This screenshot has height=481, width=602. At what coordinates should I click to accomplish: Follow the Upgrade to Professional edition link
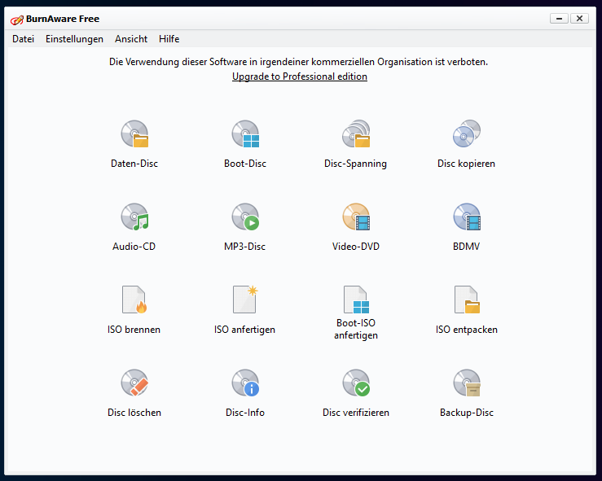click(x=300, y=77)
